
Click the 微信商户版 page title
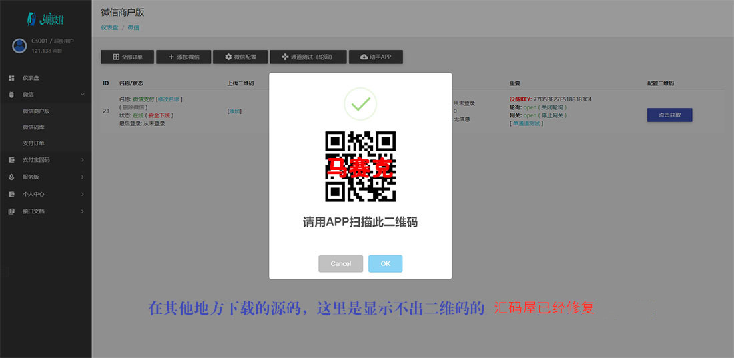(123, 13)
